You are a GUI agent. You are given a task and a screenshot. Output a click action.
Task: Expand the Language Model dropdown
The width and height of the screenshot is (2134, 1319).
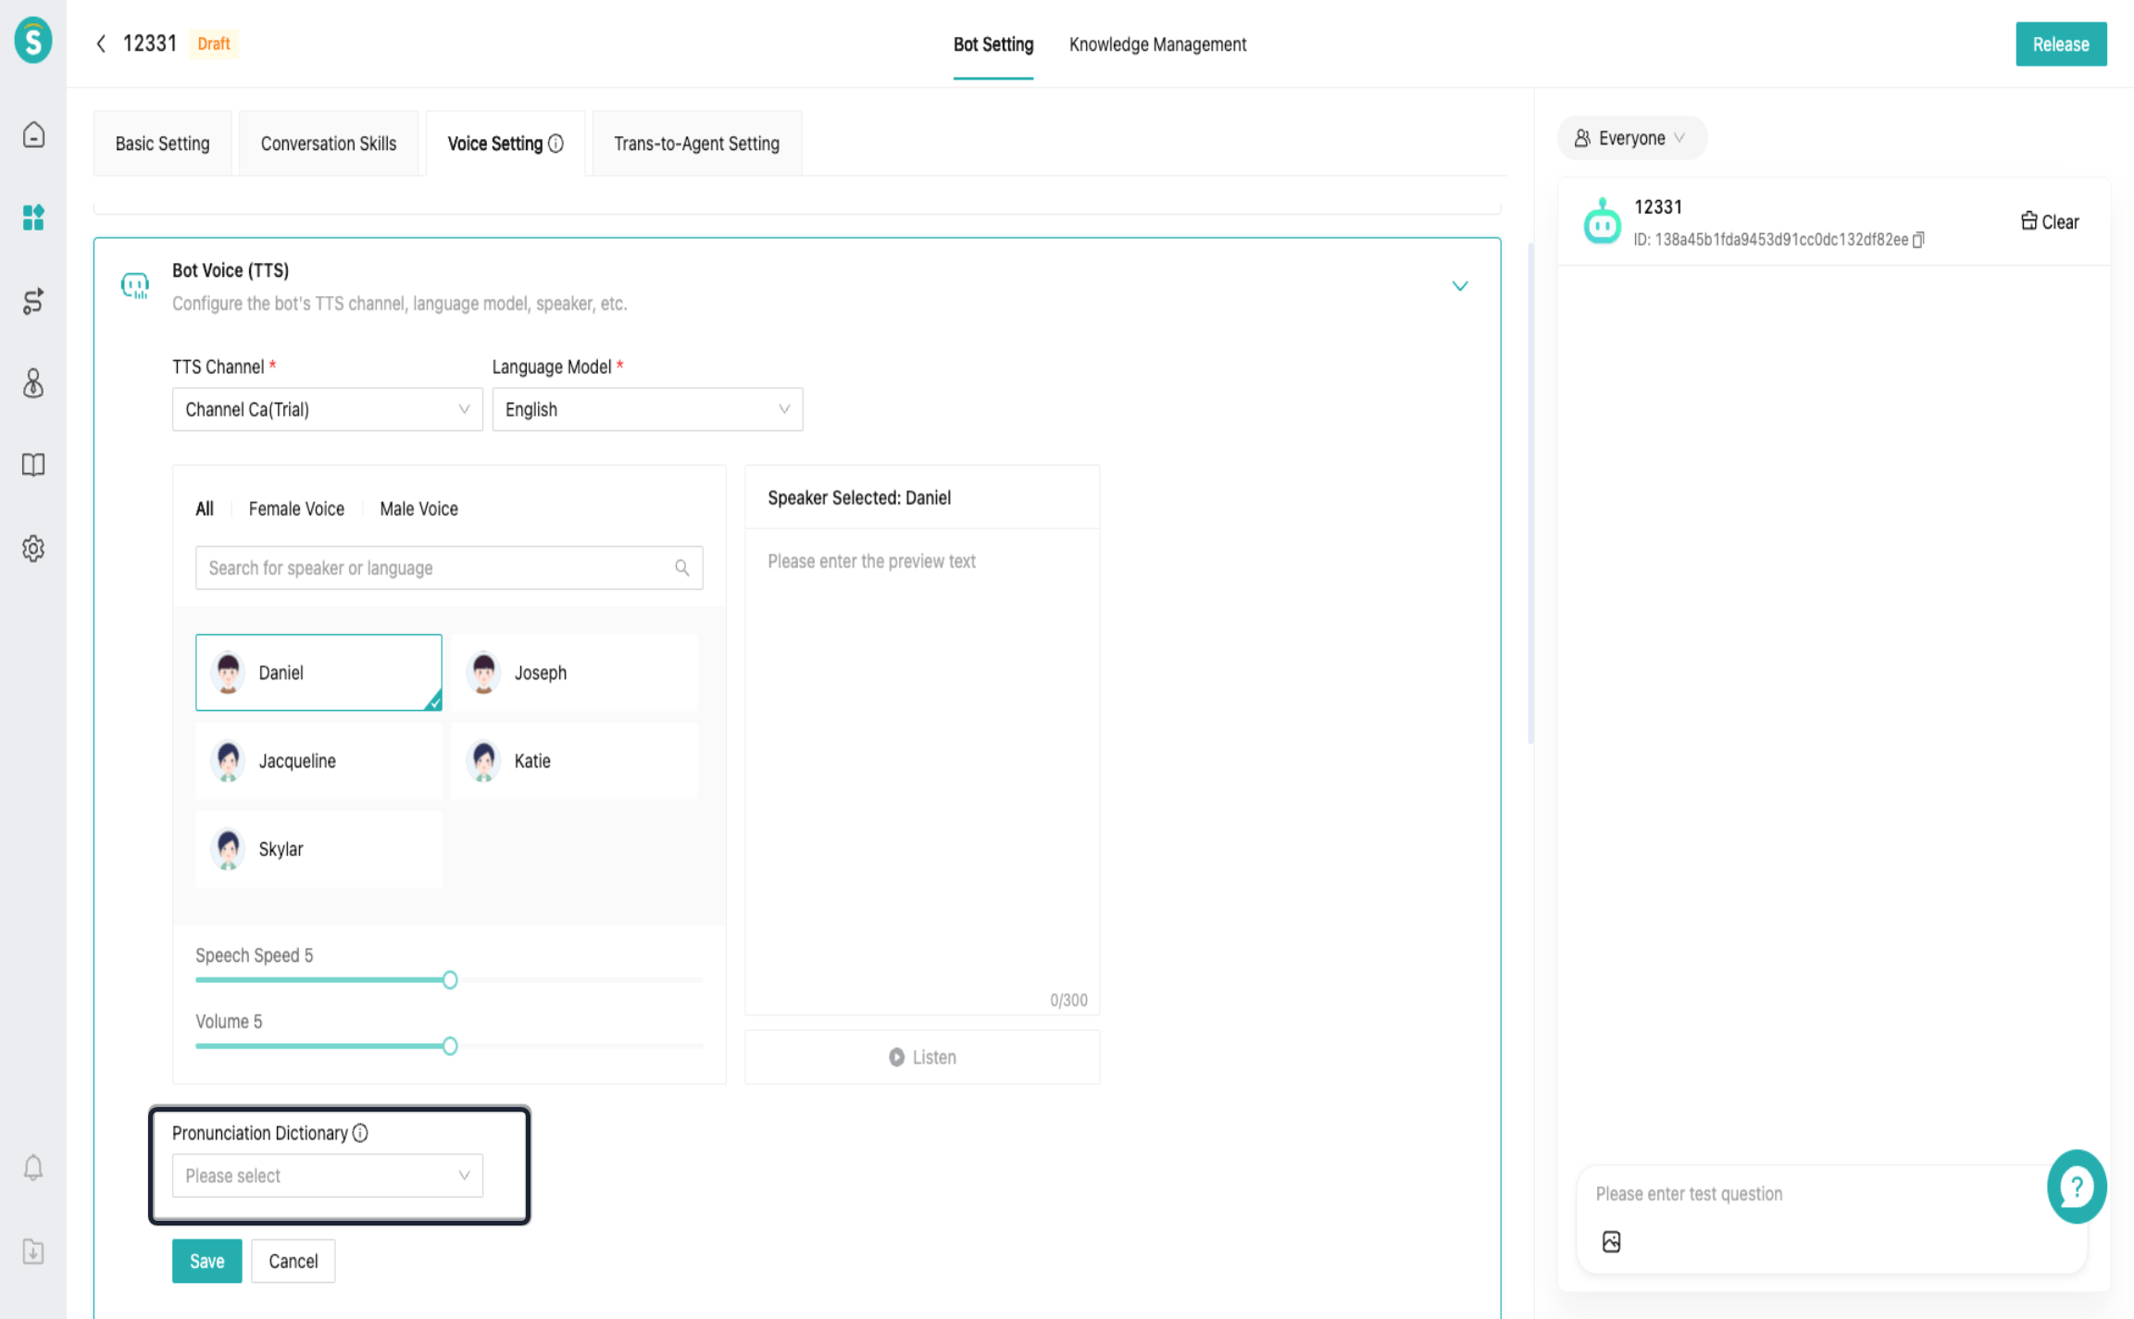coord(647,409)
